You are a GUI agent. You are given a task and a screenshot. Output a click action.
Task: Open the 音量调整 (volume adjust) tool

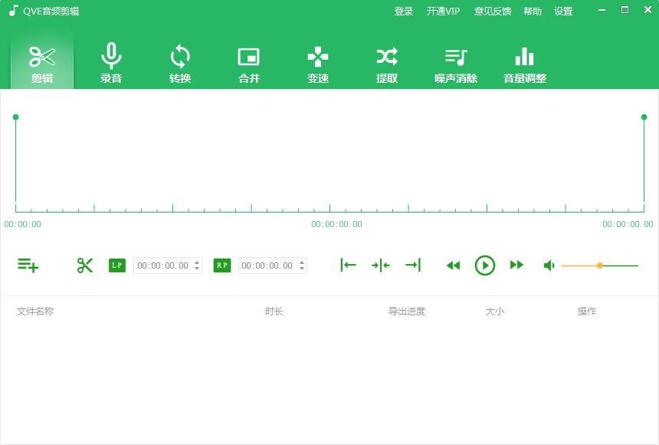click(x=524, y=63)
